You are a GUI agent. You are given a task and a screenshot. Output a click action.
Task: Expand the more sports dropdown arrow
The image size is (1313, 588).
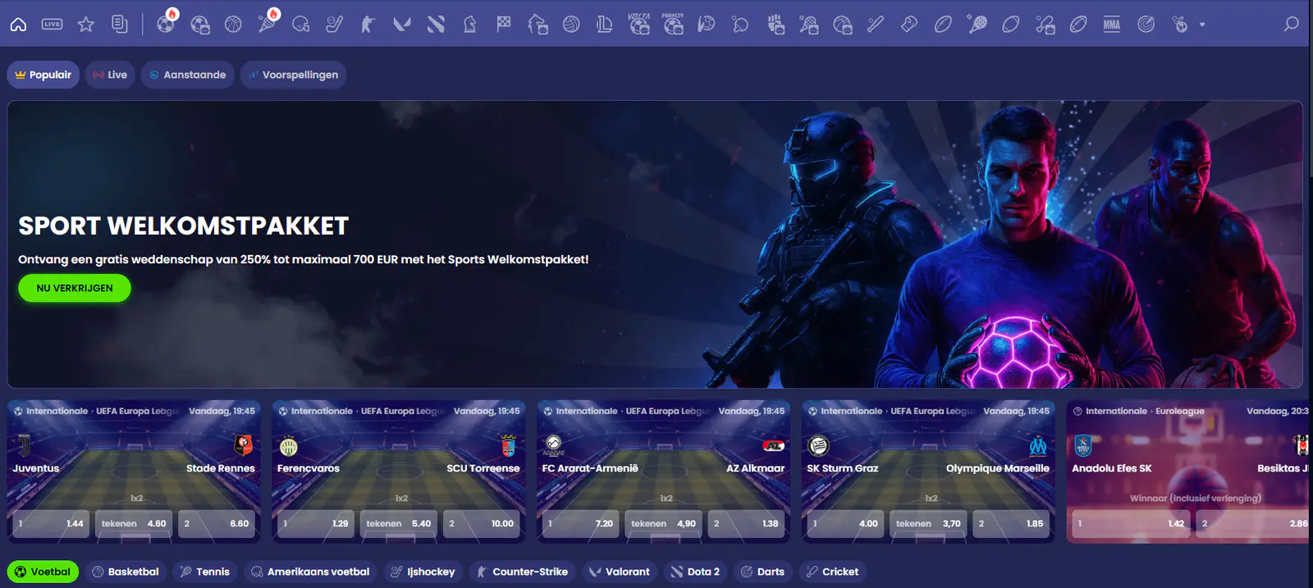[x=1202, y=25]
